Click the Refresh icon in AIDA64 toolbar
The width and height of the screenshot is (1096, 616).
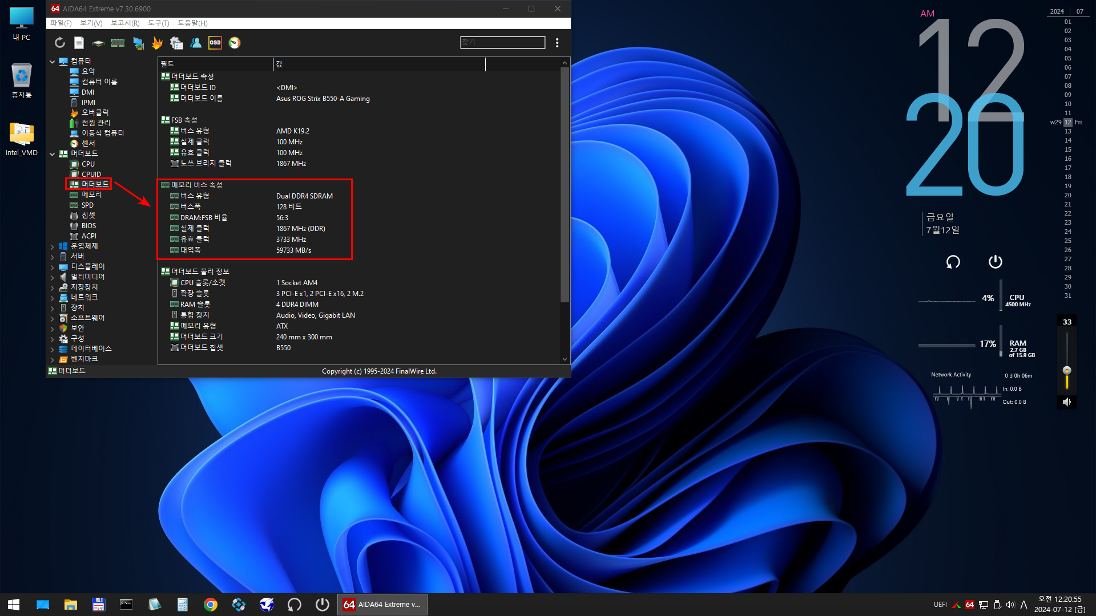(60, 43)
